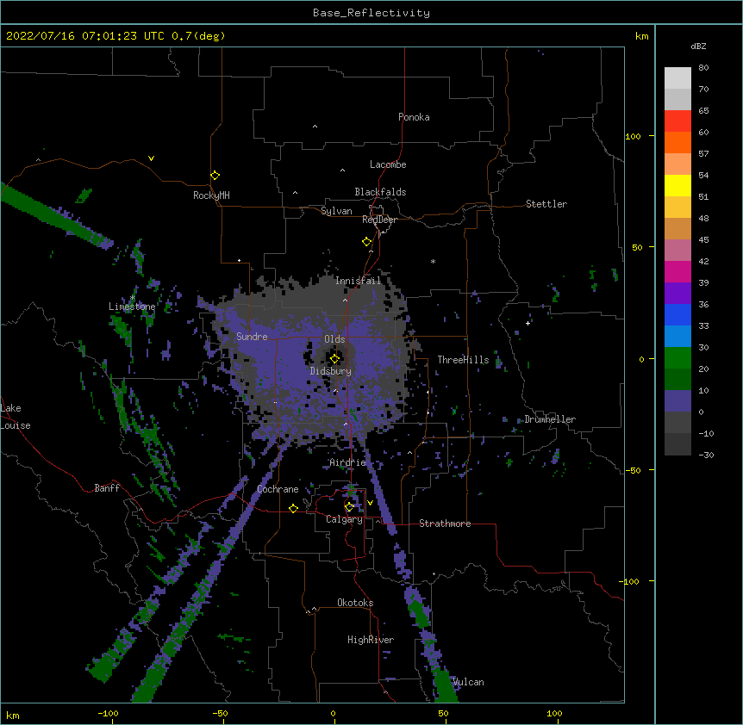Click the yellow radar site marker at Olds
Image resolution: width=743 pixels, height=725 pixels.
click(334, 358)
